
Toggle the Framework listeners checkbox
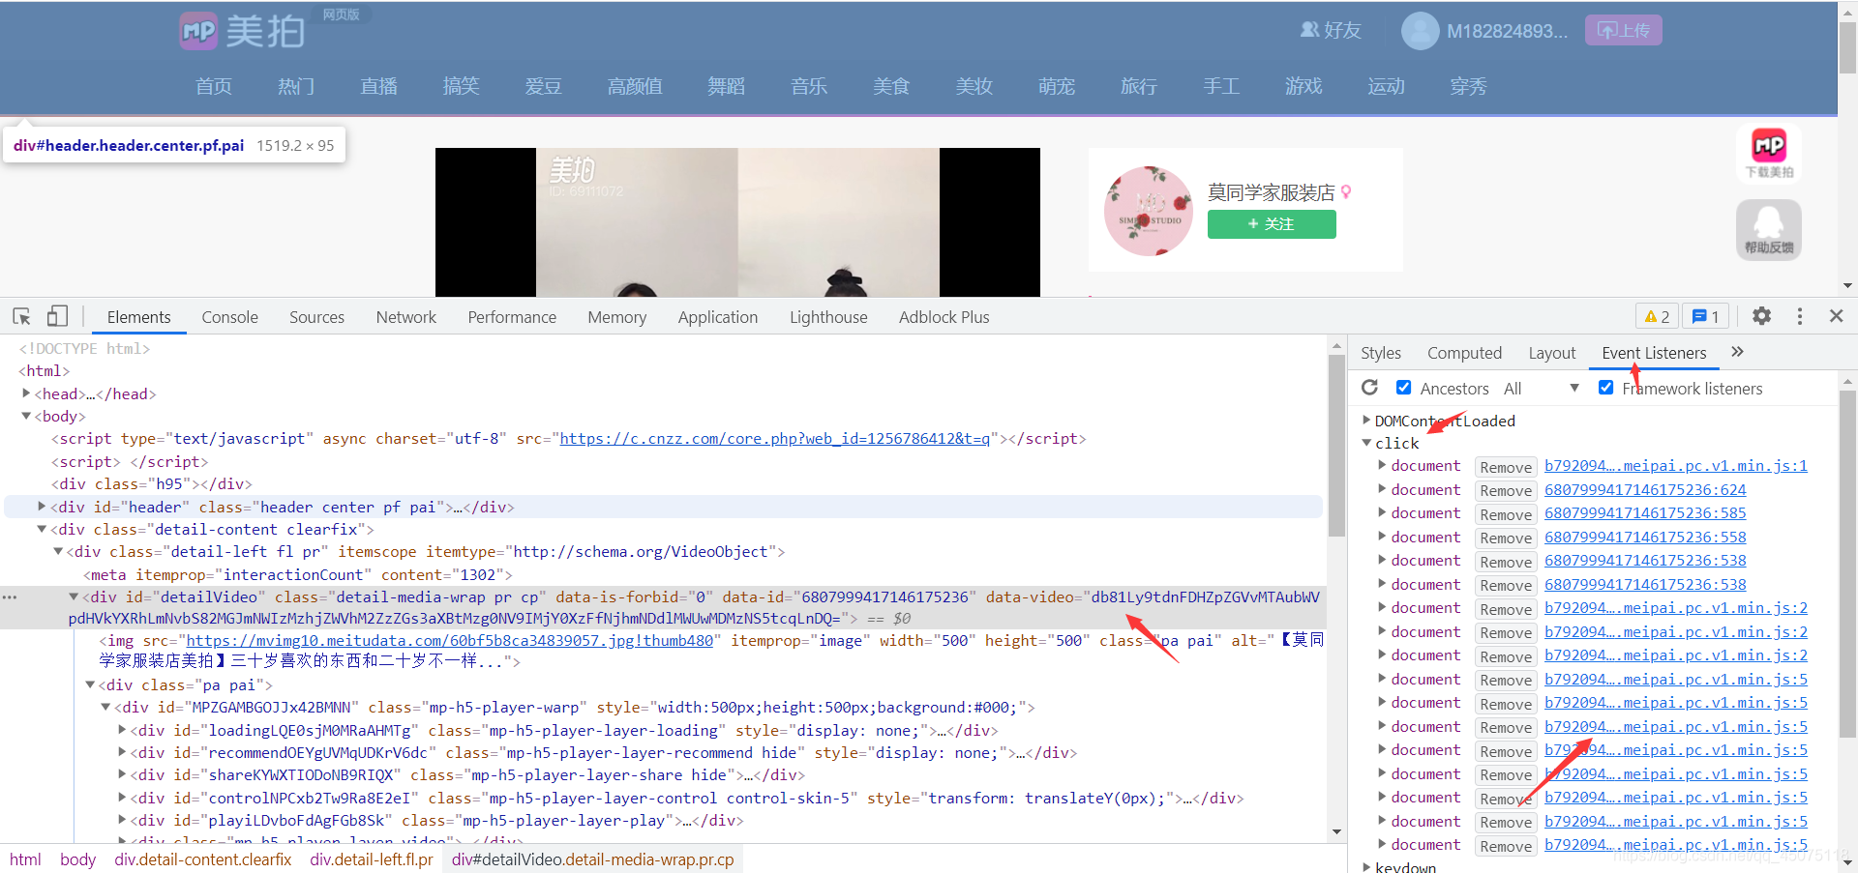click(x=1605, y=388)
